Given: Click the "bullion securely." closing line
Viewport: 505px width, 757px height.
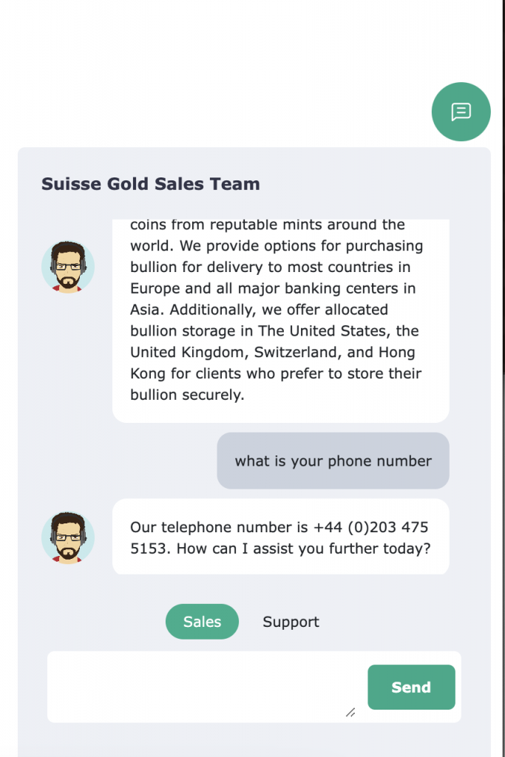Looking at the screenshot, I should click(x=187, y=395).
